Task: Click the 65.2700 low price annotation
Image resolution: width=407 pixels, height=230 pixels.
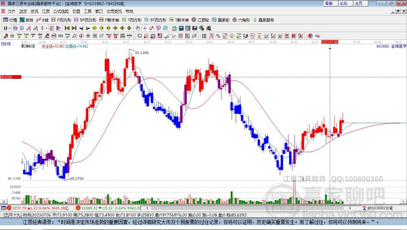Action: click(77, 179)
